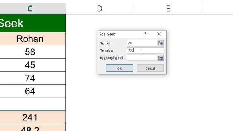
Task: Select the total cell showing 241
Action: [x=33, y=117]
